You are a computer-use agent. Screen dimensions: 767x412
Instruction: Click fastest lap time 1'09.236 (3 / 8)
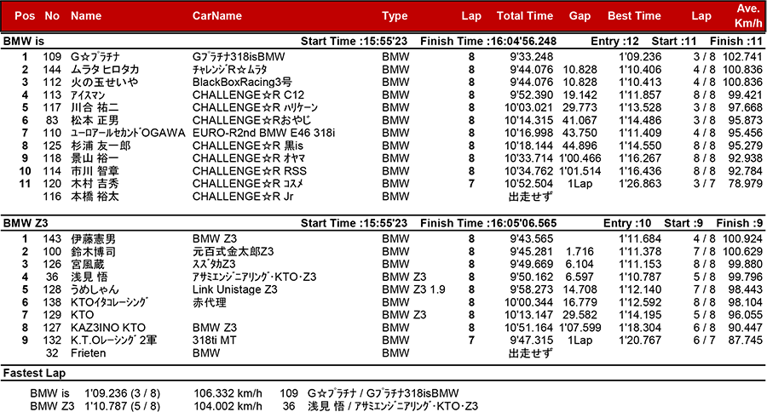coord(122,393)
